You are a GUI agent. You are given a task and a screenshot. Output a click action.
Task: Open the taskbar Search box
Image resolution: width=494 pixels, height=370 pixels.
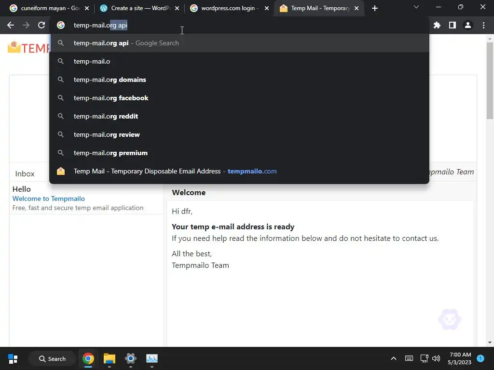coord(52,358)
